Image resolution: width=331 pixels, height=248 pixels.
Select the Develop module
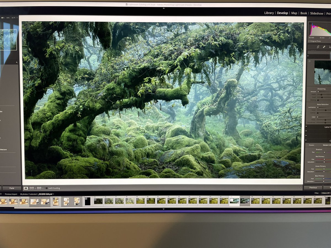point(282,13)
